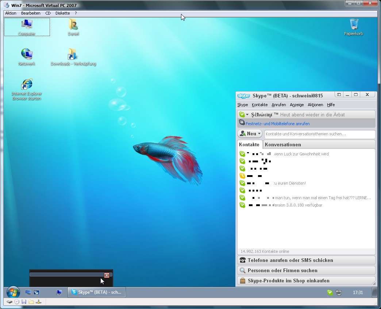Select the Netzwerk desktop icon
The height and width of the screenshot is (309, 381).
(x=27, y=57)
